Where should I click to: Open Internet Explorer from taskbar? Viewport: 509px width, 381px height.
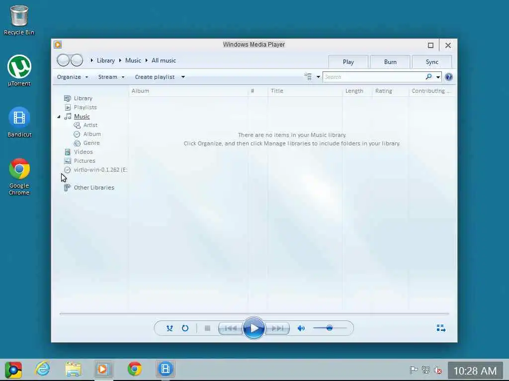[x=43, y=369]
